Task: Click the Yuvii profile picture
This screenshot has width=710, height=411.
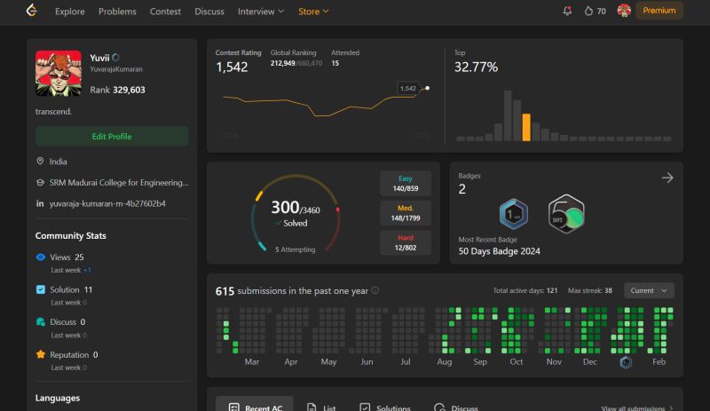Action: [x=59, y=73]
